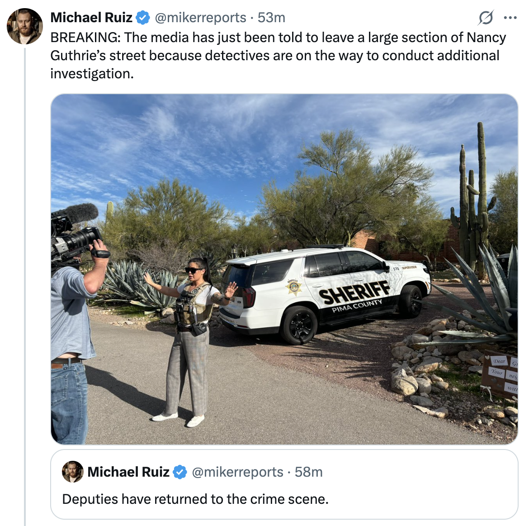Click the Grok slashed-circle icon
The height and width of the screenshot is (526, 529).
pos(486,18)
